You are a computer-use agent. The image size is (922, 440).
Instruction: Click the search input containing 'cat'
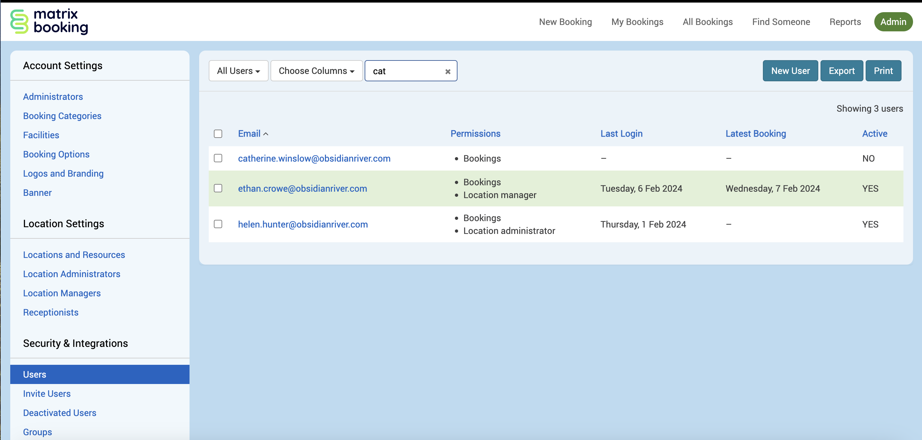tap(404, 71)
